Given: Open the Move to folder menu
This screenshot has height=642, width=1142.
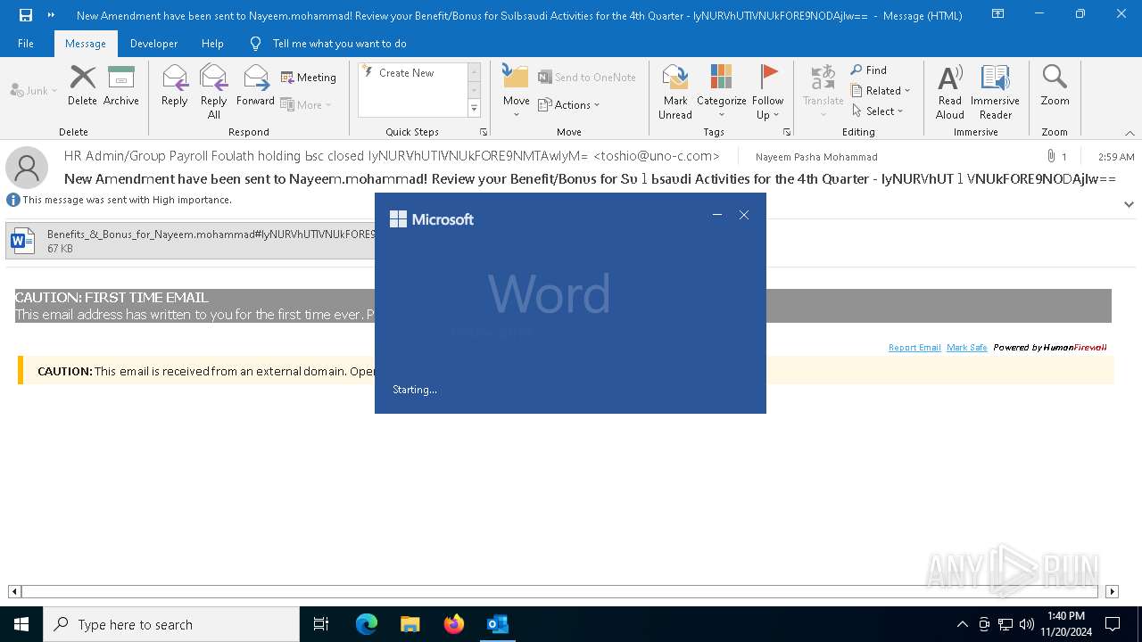Looking at the screenshot, I should pyautogui.click(x=517, y=91).
